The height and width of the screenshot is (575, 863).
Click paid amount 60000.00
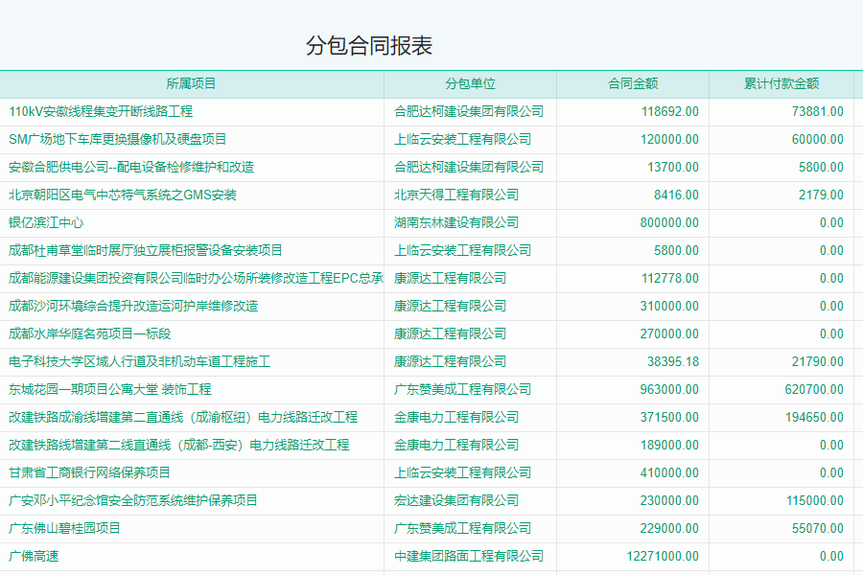(x=818, y=139)
